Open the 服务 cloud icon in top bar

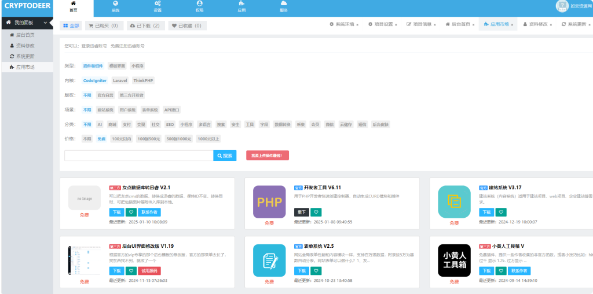pos(284,8)
